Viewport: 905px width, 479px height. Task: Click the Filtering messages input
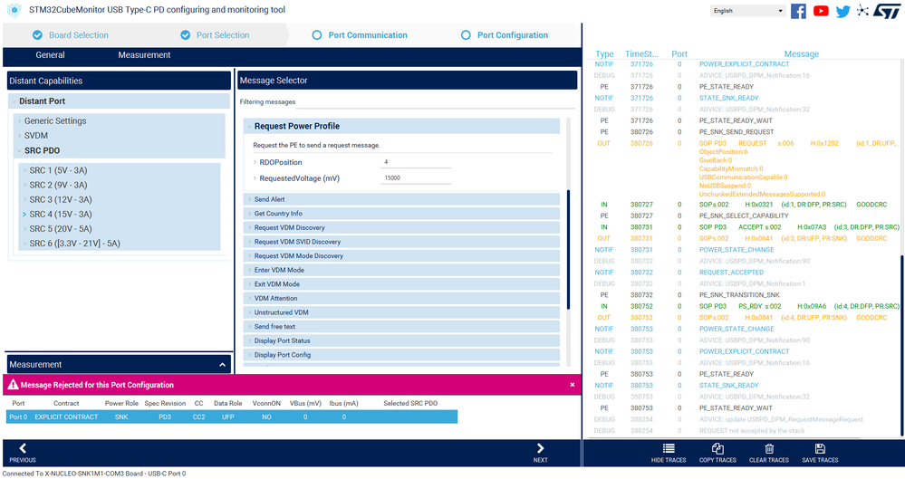pos(436,102)
